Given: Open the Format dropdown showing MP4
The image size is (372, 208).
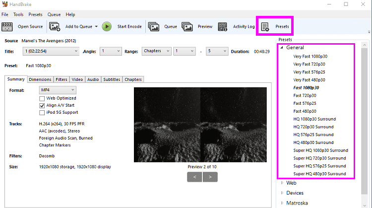Looking at the screenshot, I should (58, 90).
